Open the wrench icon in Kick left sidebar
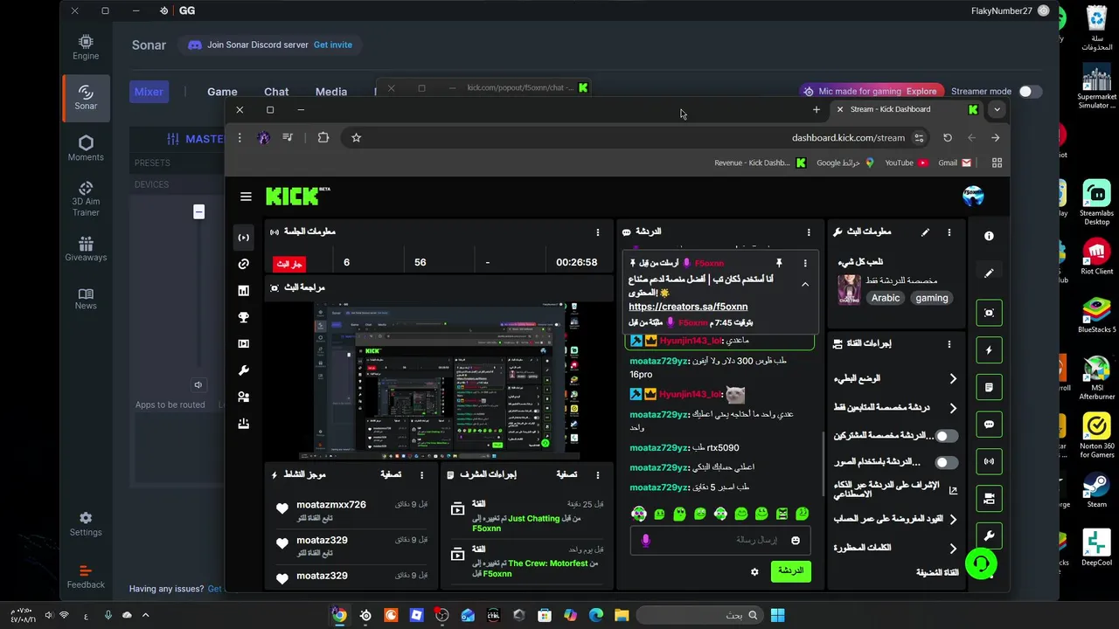This screenshot has width=1119, height=629. [244, 370]
